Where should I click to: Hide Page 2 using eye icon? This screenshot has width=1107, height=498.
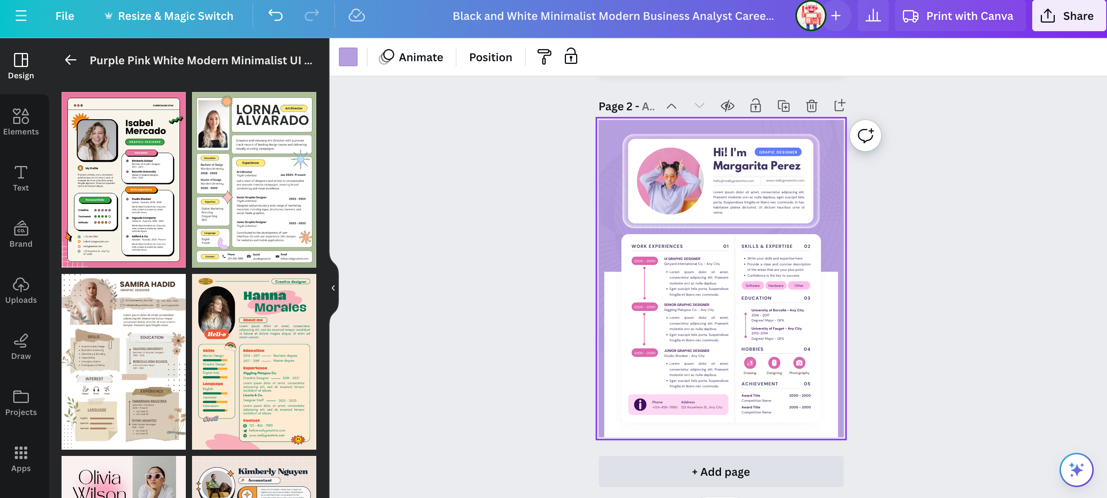pos(727,106)
